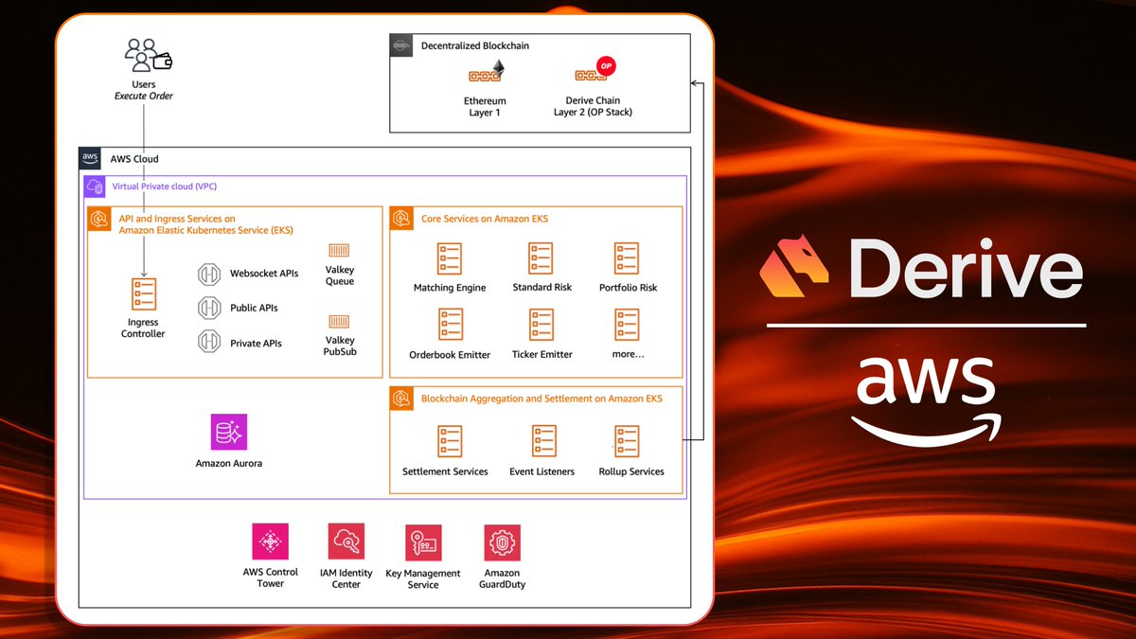Select the Ingress Controller icon
Image resolution: width=1136 pixels, height=639 pixels.
[144, 295]
